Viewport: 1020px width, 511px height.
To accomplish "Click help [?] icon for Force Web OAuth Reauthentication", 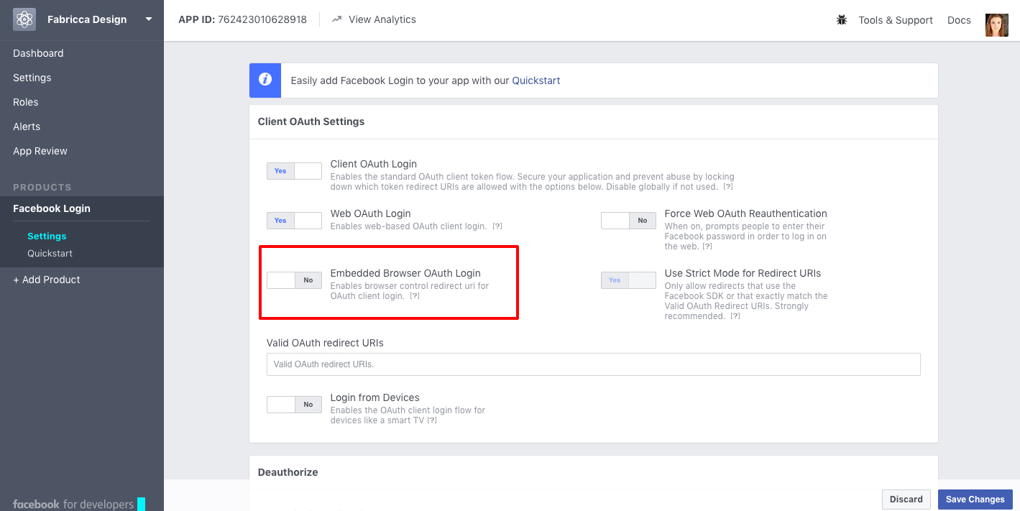I will (x=707, y=247).
